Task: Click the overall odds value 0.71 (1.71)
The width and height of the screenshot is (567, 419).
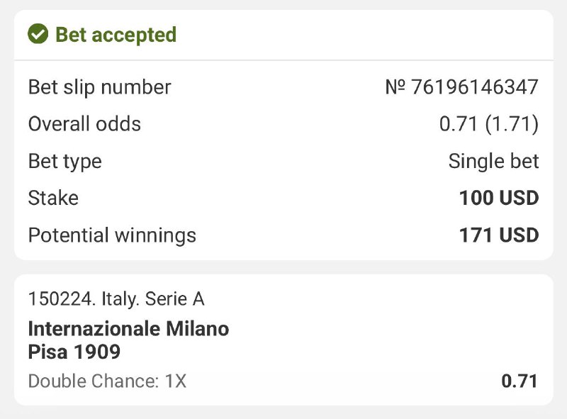Action: [489, 124]
